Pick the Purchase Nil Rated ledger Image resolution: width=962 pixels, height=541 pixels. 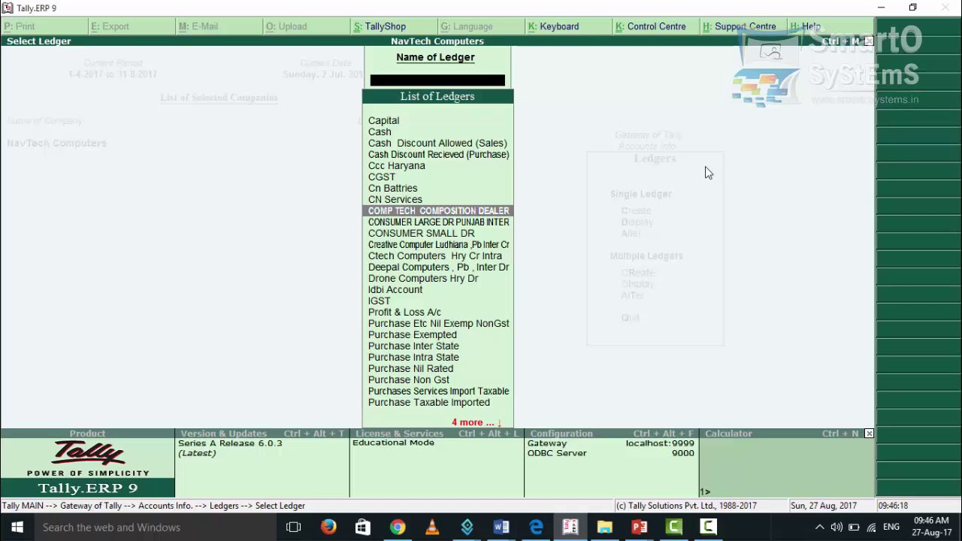(410, 368)
